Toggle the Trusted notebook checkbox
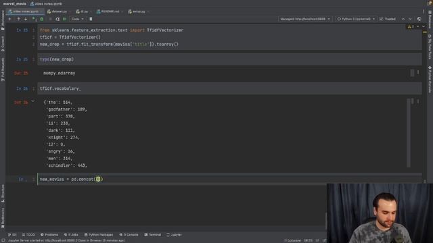This screenshot has width=433, height=243. pyautogui.click(x=388, y=19)
